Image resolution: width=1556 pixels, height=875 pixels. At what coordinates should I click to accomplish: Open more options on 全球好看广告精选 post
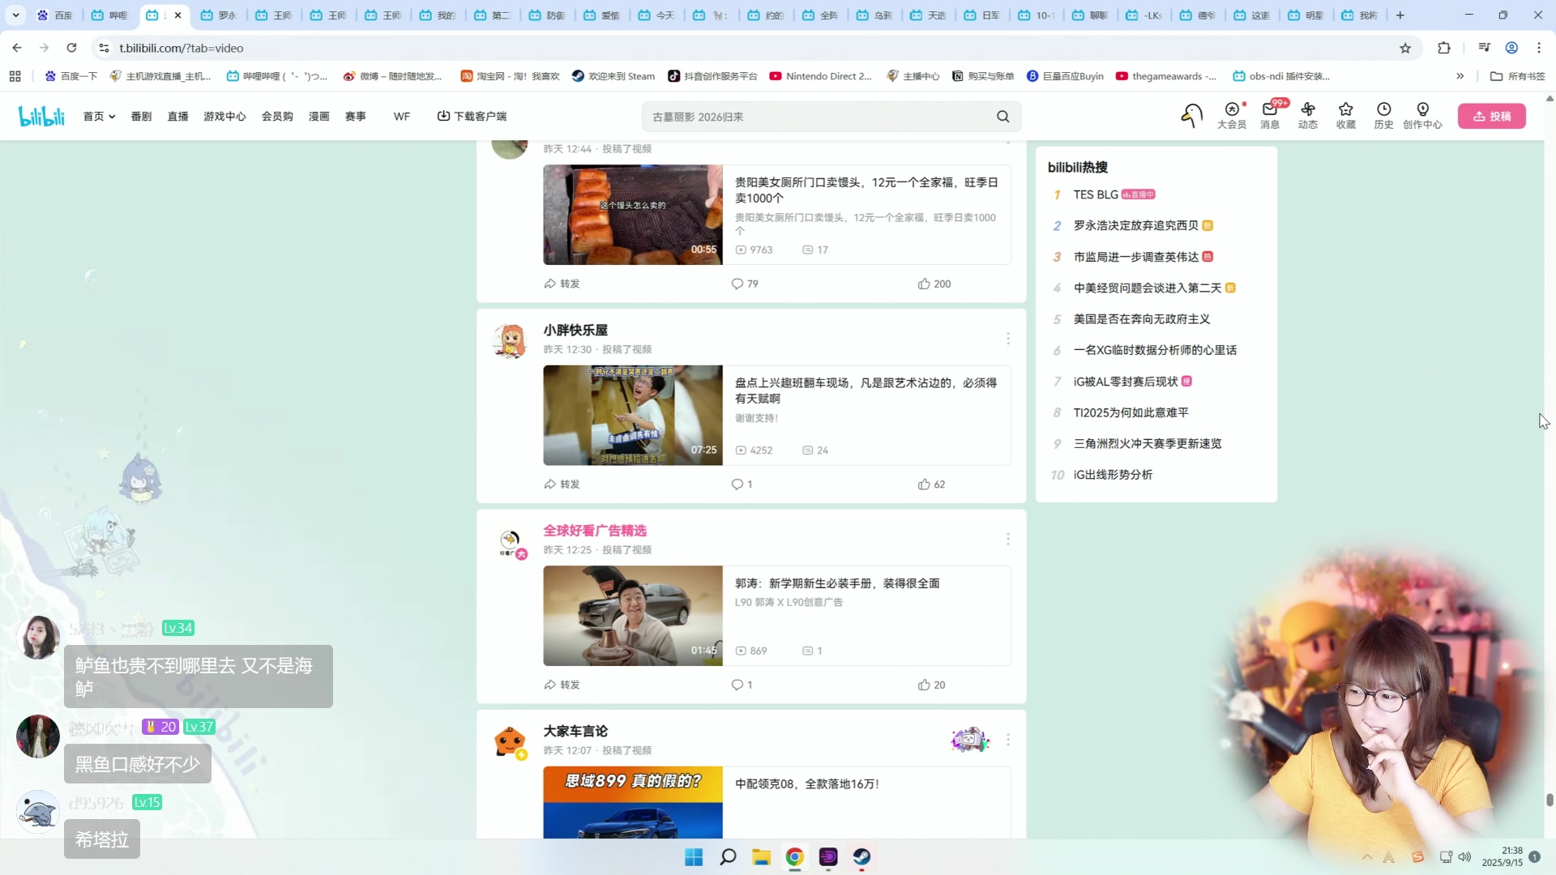(1008, 539)
